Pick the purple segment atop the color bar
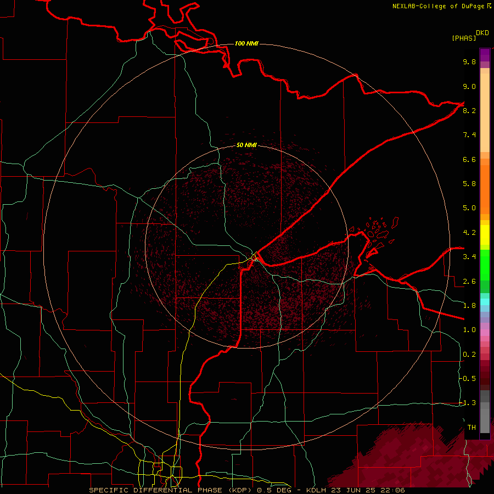 coord(485,55)
